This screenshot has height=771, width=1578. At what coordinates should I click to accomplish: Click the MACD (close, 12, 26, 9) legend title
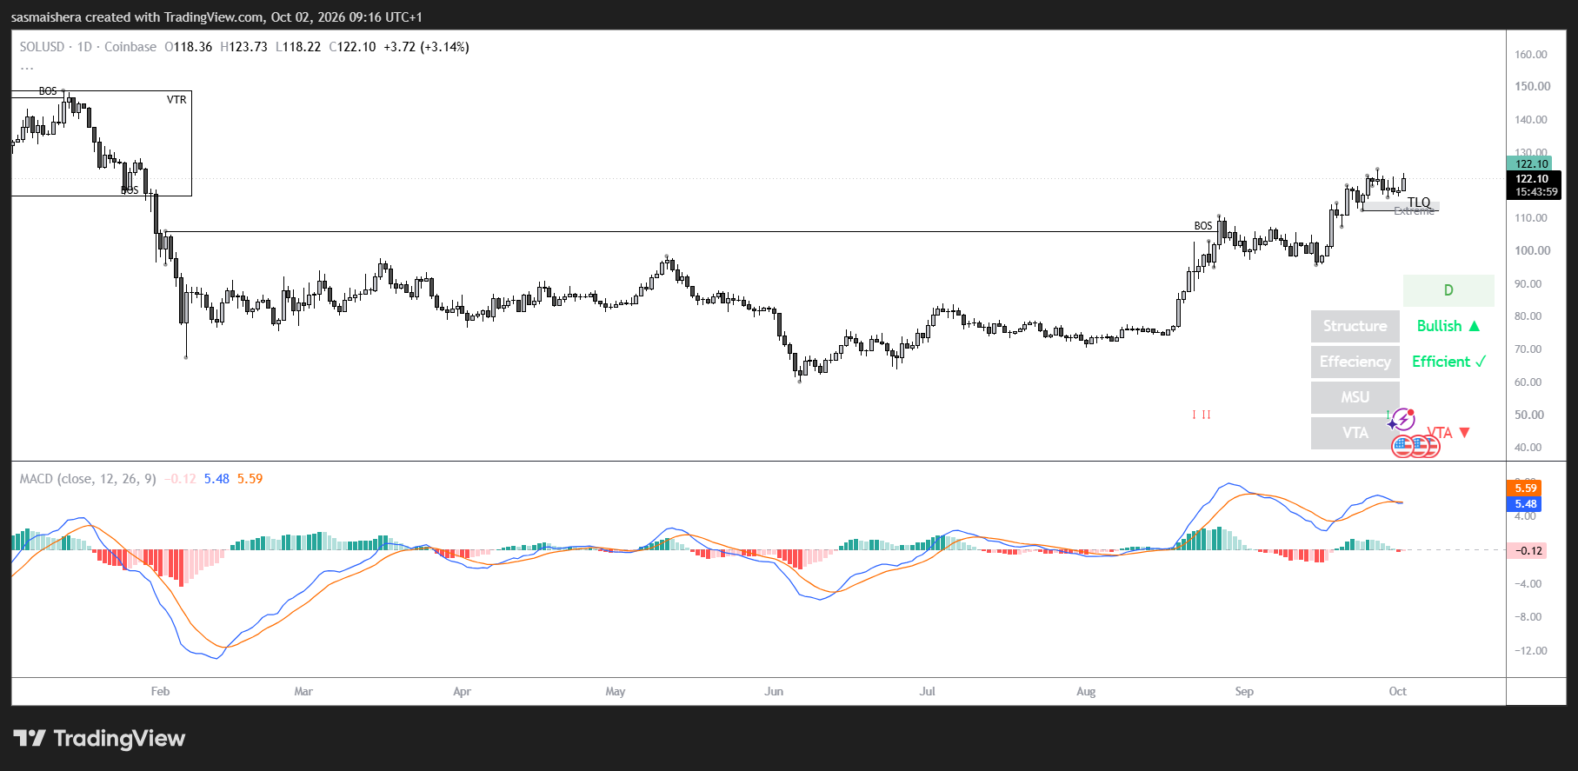click(88, 479)
